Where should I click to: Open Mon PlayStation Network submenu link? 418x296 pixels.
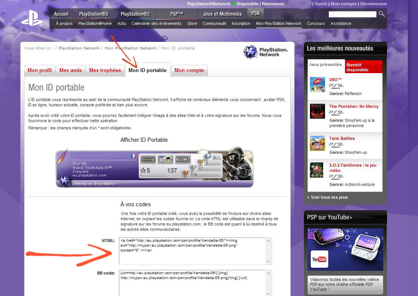pos(279,23)
